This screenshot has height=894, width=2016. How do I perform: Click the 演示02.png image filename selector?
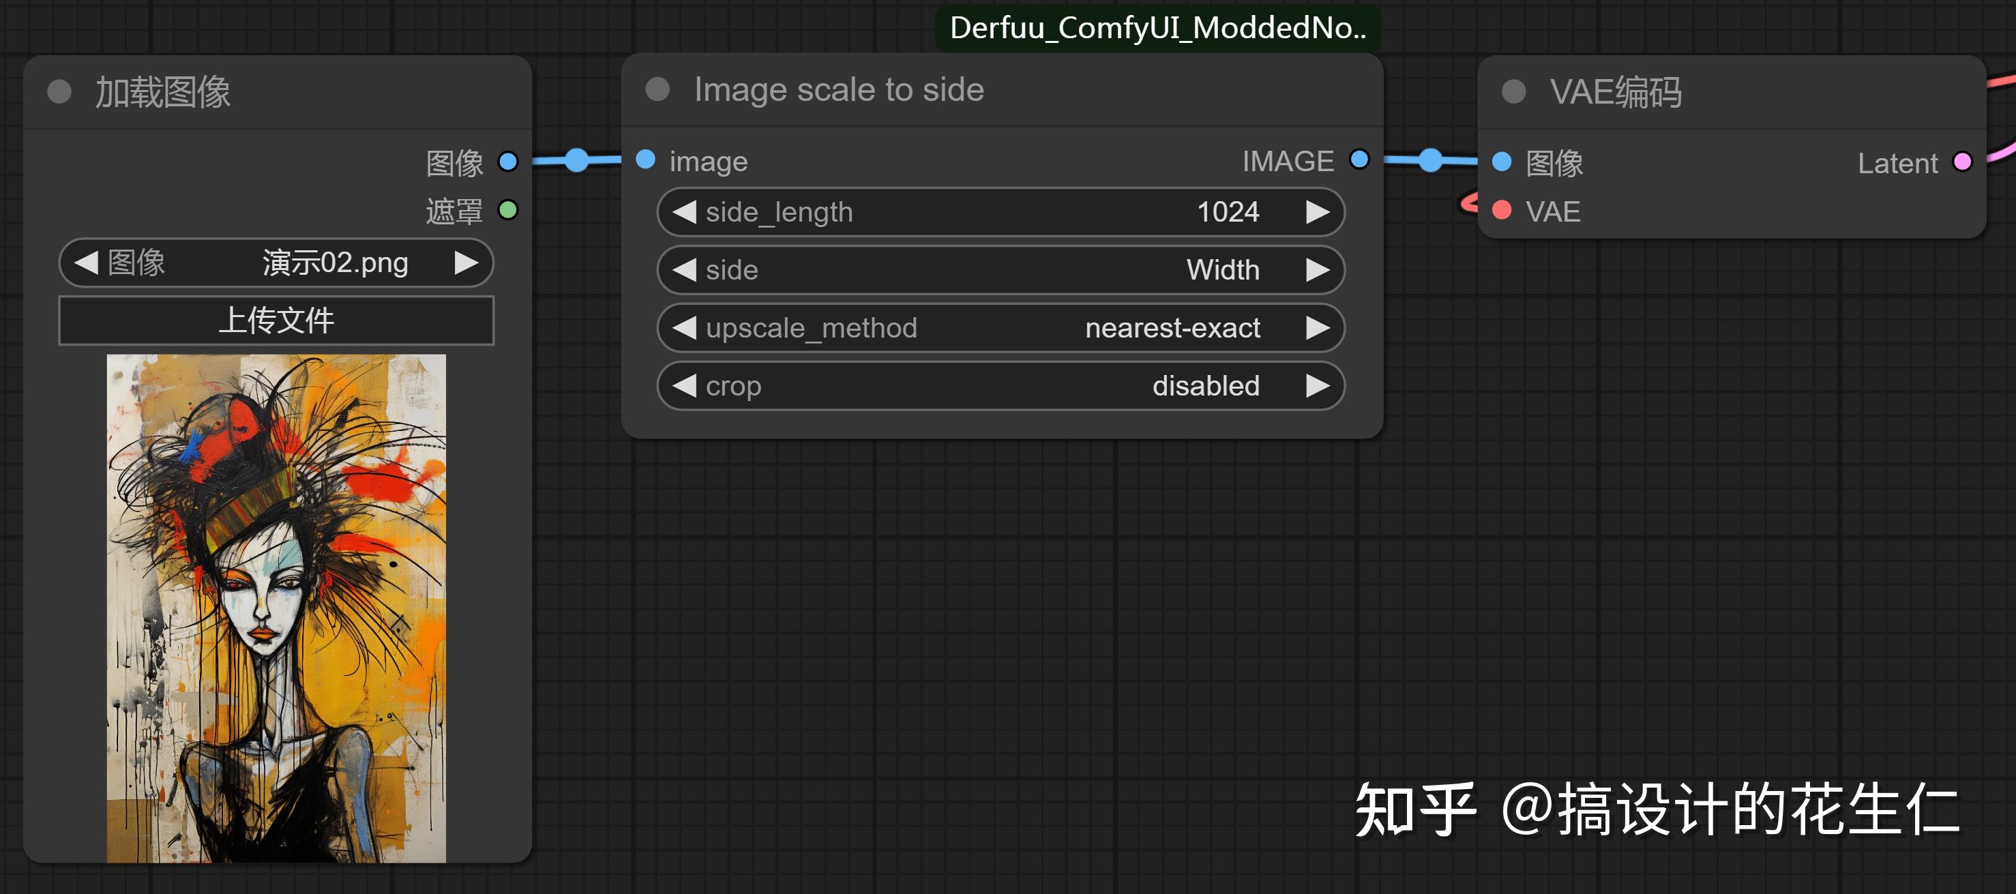coord(333,263)
